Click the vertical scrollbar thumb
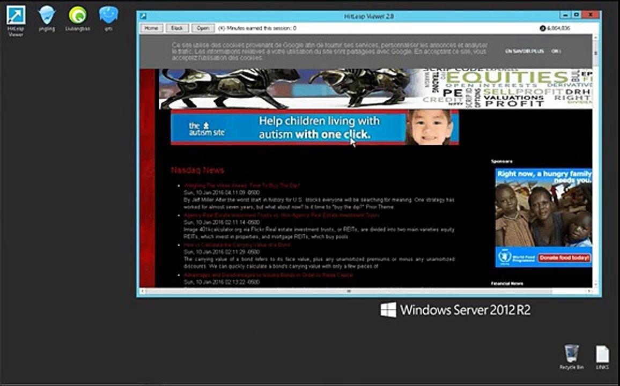 595,53
